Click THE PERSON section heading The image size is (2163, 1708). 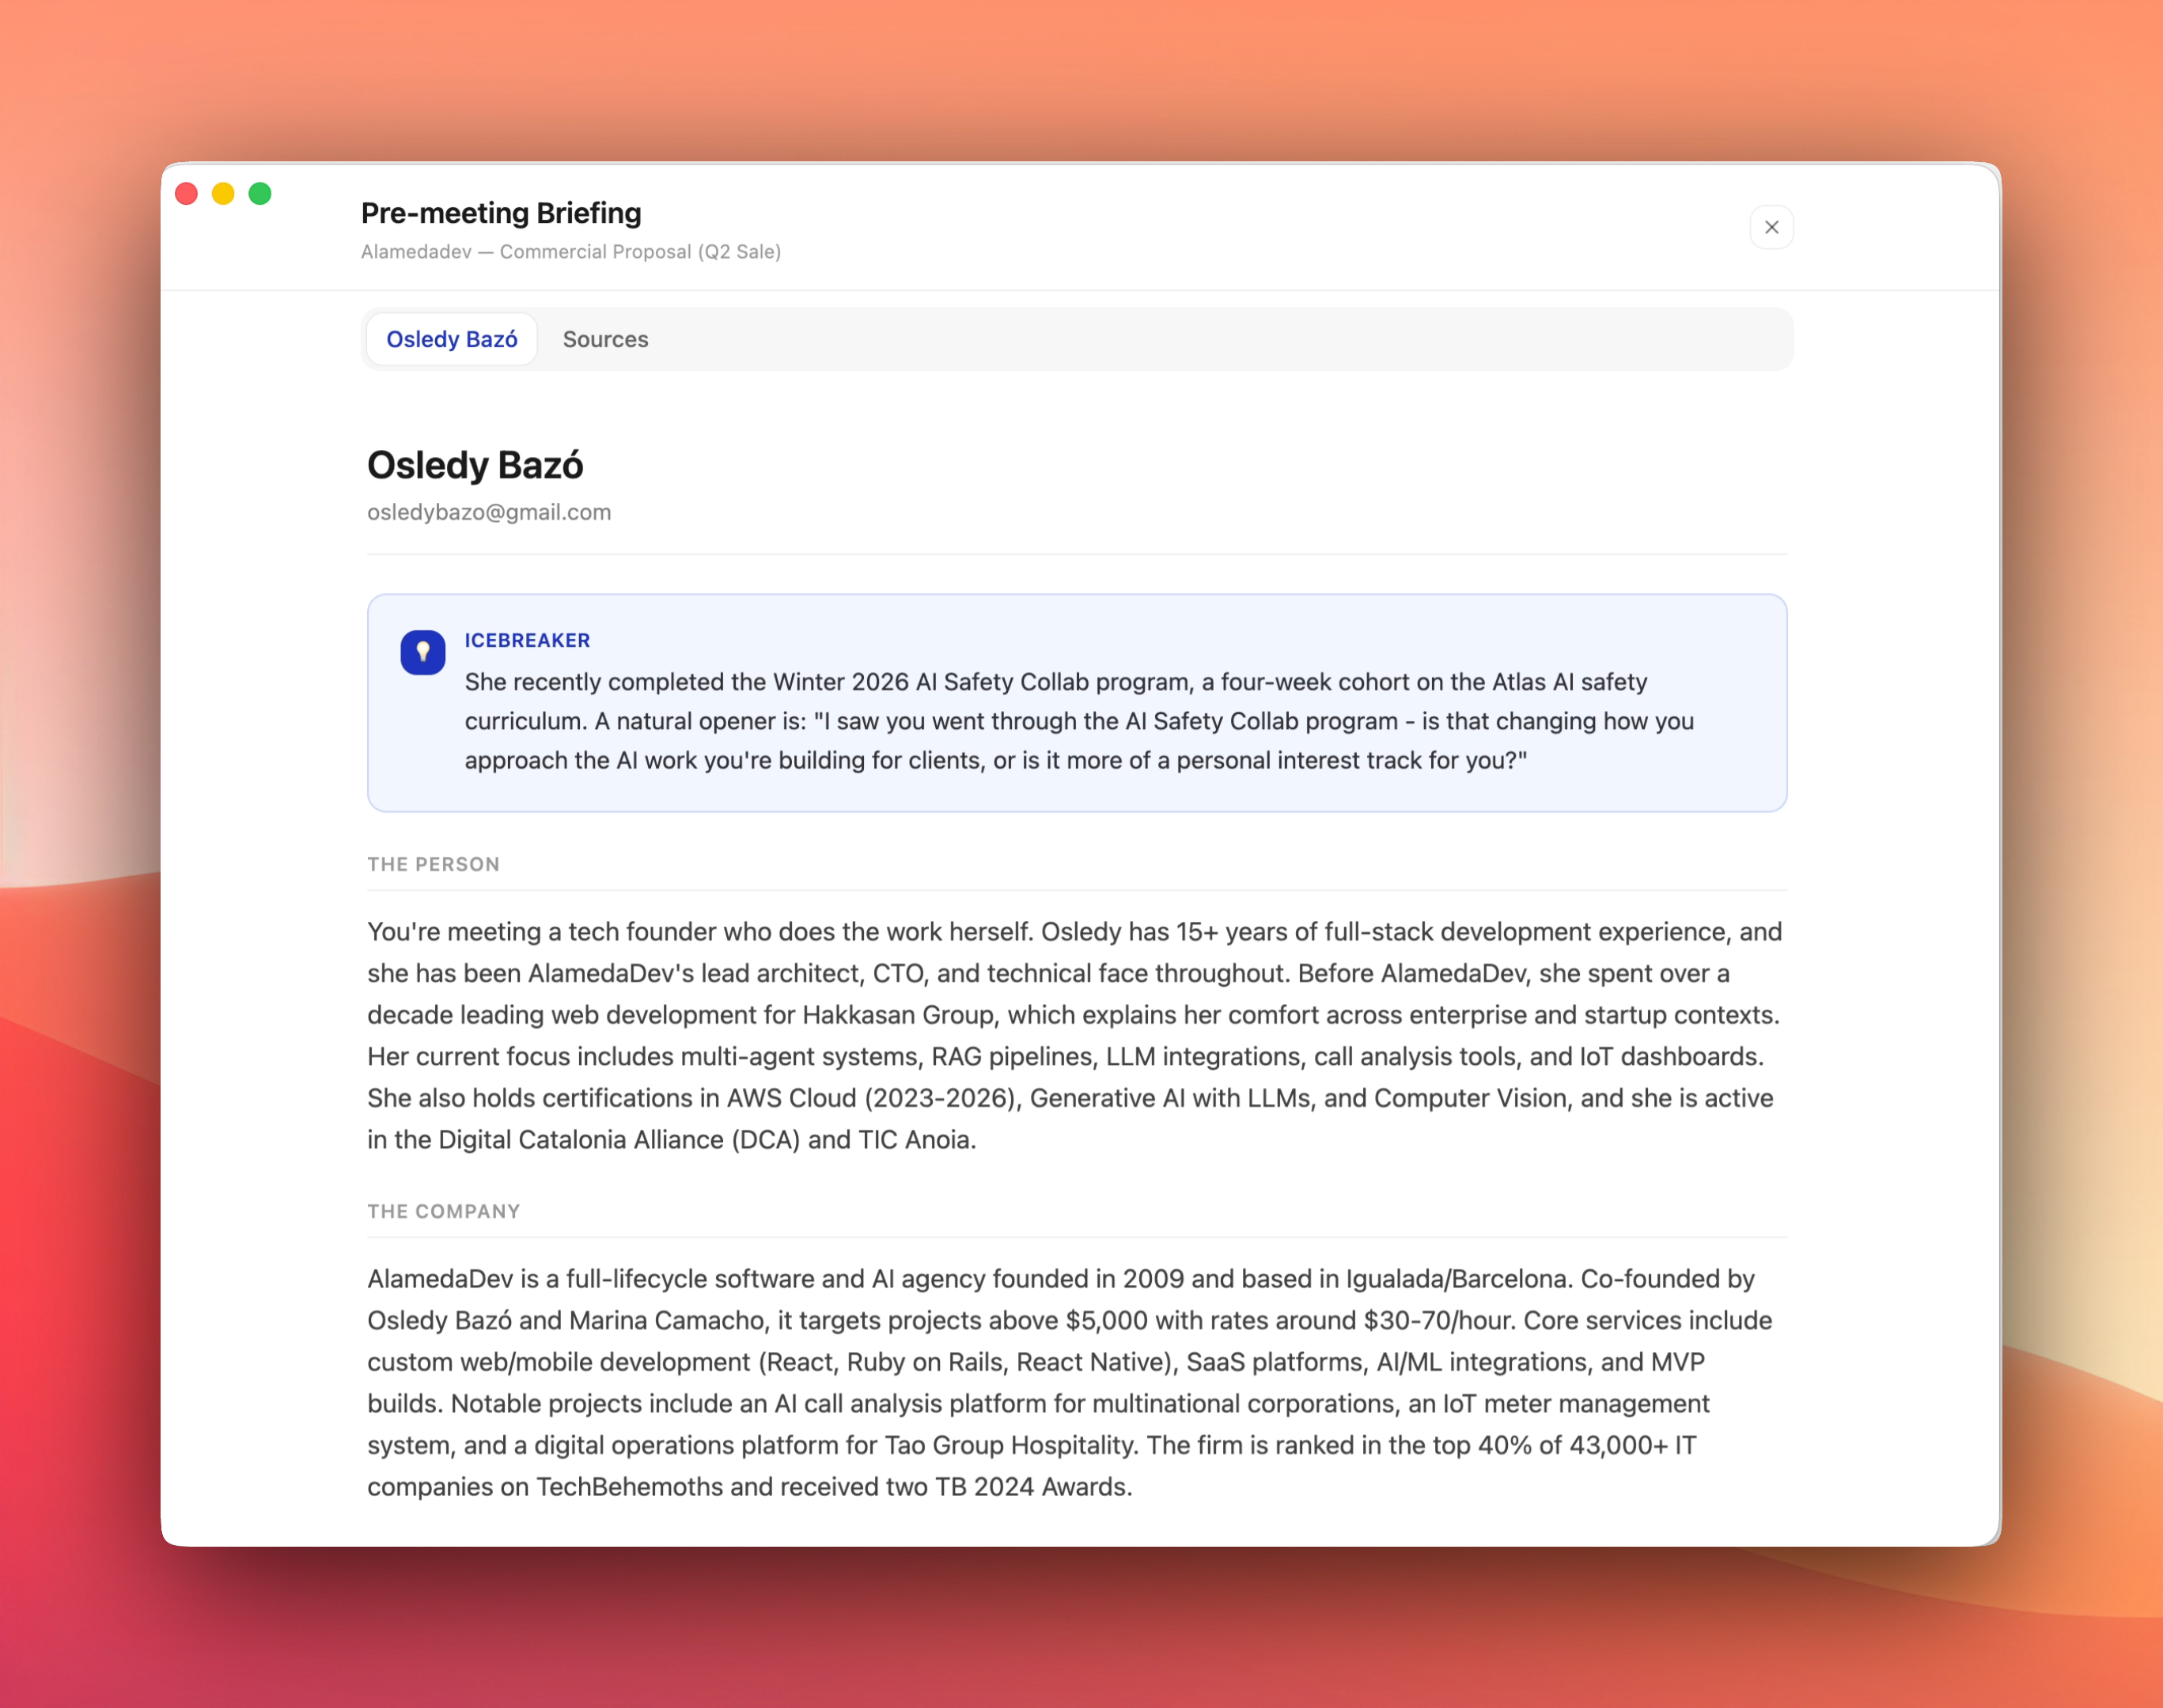click(432, 864)
